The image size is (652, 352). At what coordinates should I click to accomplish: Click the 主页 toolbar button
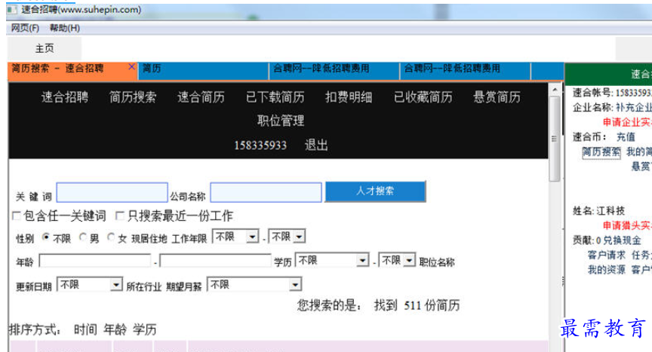pyautogui.click(x=45, y=48)
